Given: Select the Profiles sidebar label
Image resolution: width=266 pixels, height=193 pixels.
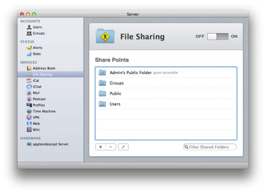Looking at the screenshot, I should (39, 105).
